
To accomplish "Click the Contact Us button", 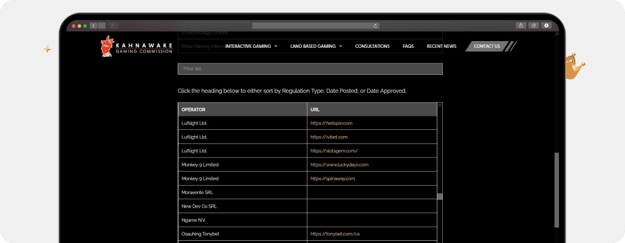I will [487, 46].
